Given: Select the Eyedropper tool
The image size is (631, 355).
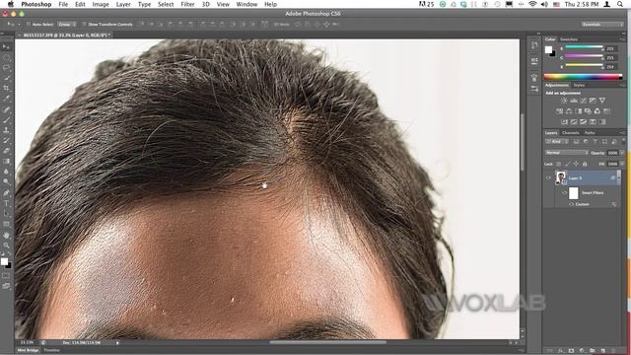Looking at the screenshot, I should (6, 99).
